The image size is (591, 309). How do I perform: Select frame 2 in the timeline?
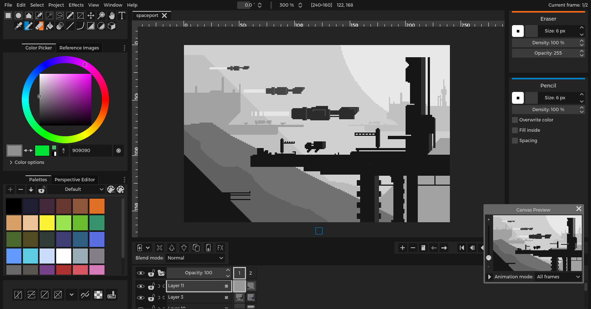click(x=250, y=273)
